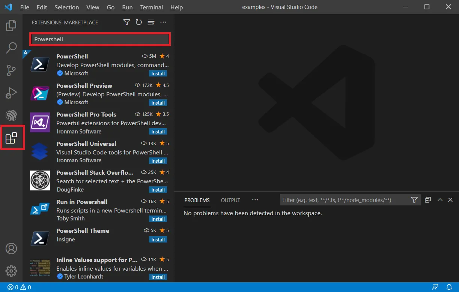Close the bottom panel
The height and width of the screenshot is (292, 459).
pos(451,200)
